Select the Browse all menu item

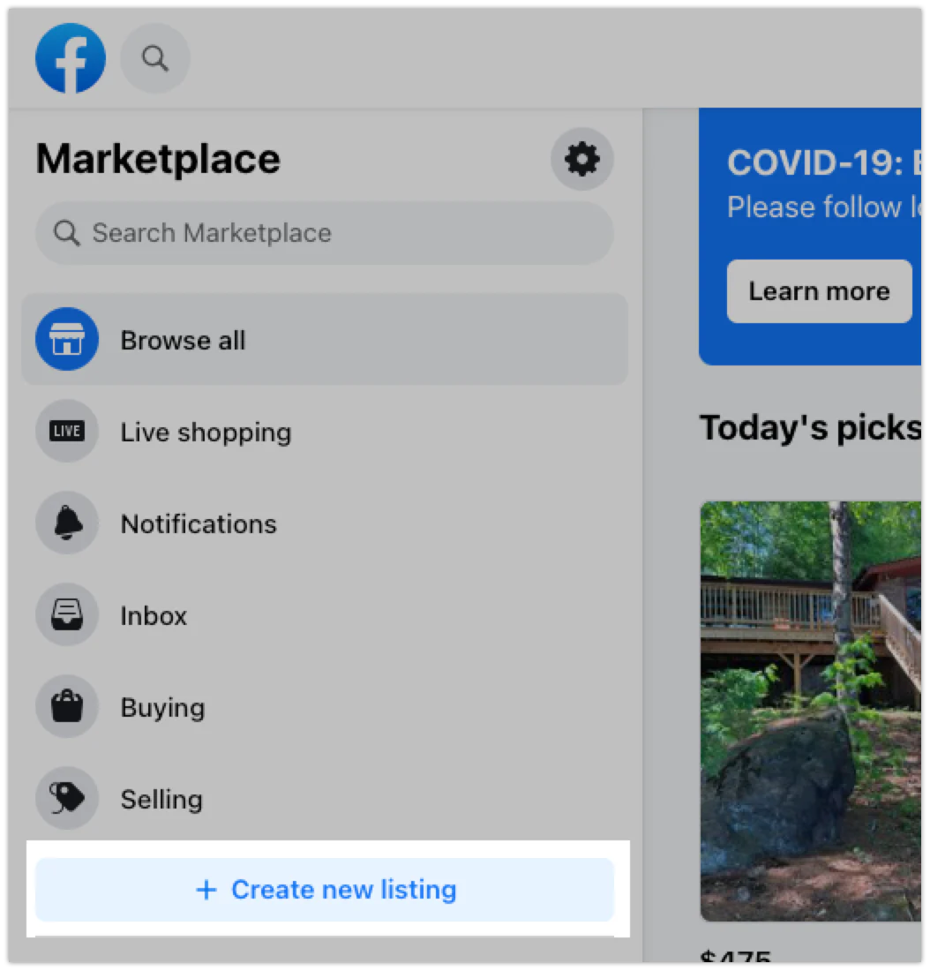(x=325, y=339)
